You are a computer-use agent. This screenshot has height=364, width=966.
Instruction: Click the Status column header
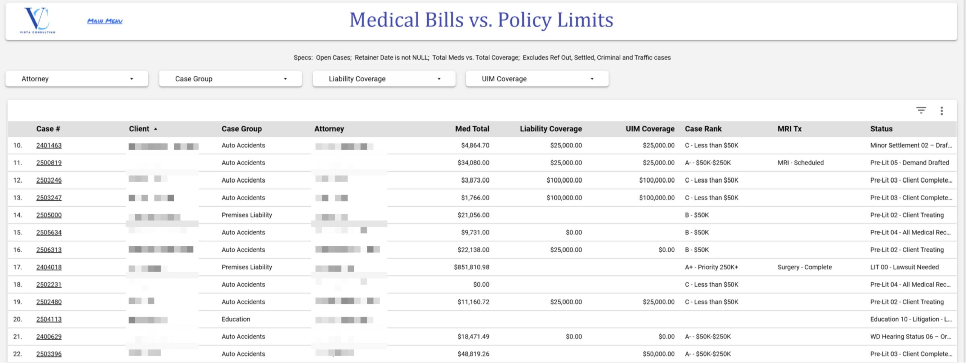click(x=881, y=129)
